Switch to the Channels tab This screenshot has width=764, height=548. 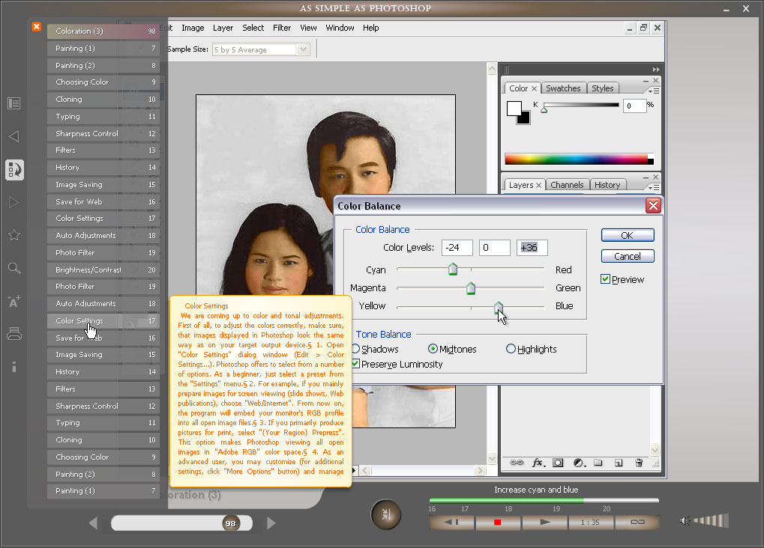(x=567, y=185)
